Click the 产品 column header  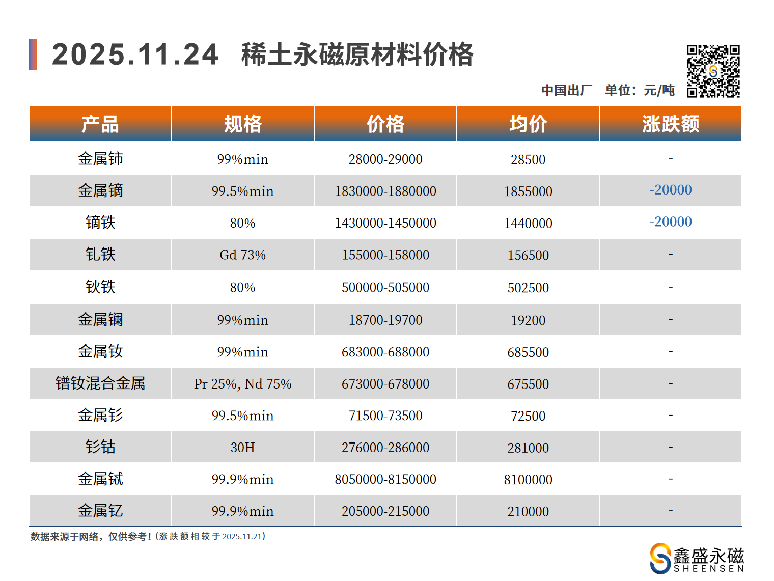100,124
